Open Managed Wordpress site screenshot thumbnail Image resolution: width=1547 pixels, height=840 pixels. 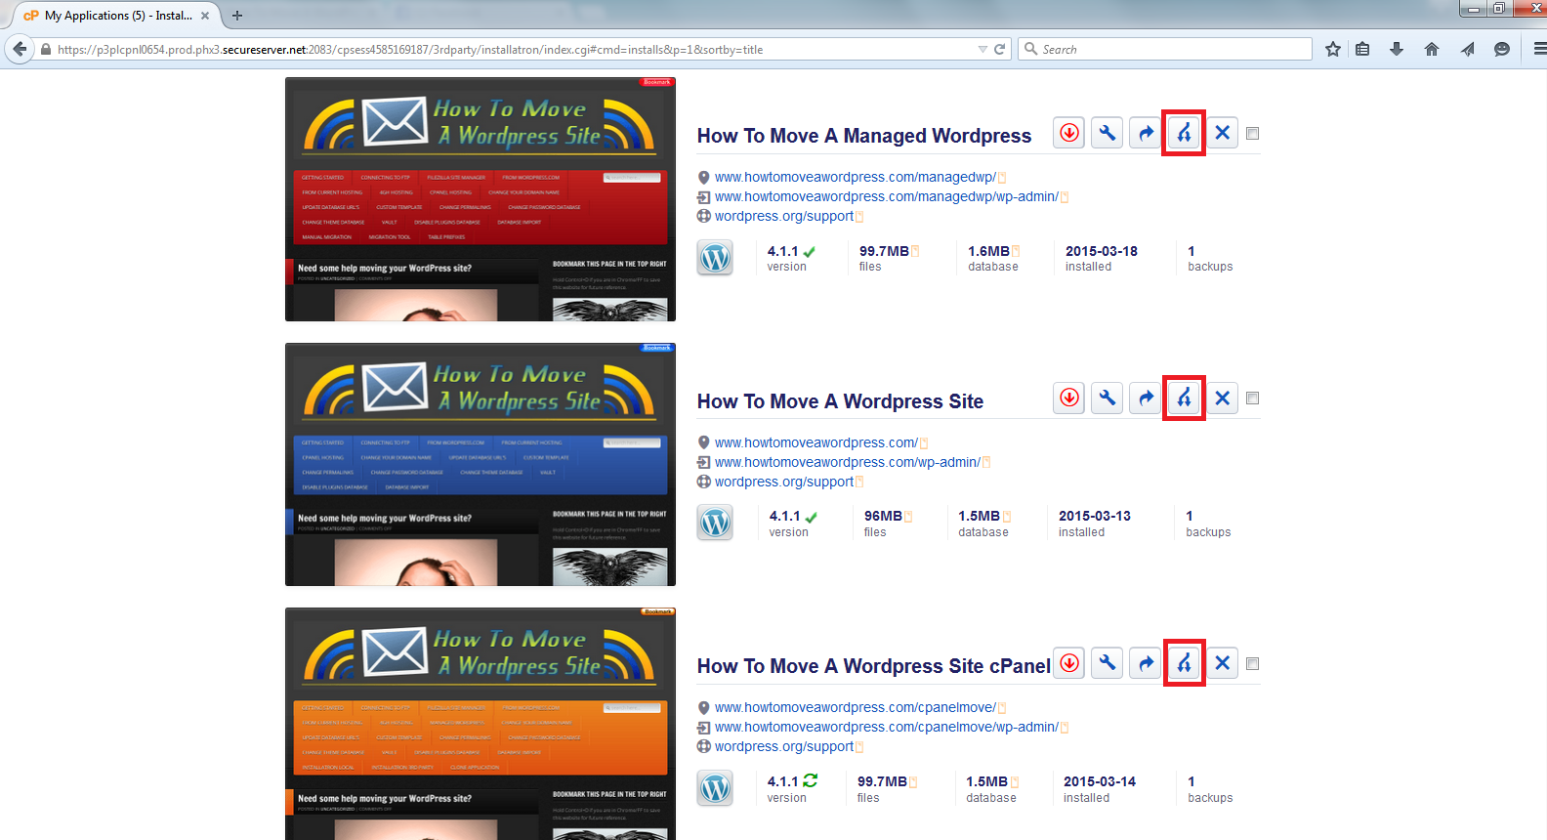(481, 199)
